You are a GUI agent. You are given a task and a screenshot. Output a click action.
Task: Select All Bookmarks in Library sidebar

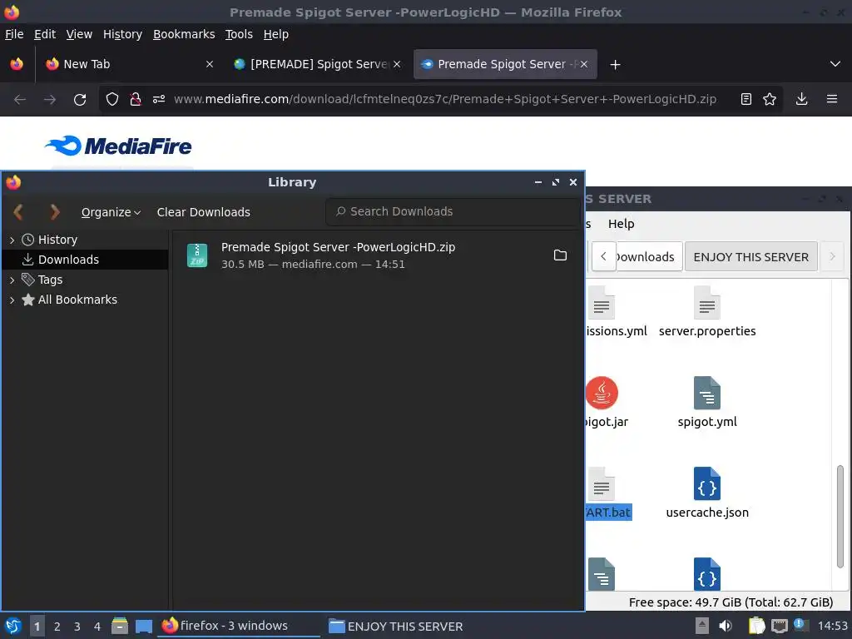coord(77,300)
